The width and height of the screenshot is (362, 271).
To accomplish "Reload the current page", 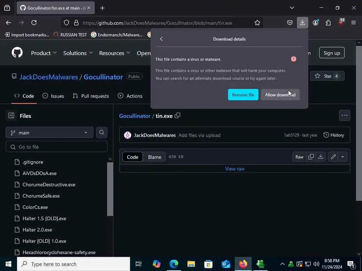I will point(34,23).
